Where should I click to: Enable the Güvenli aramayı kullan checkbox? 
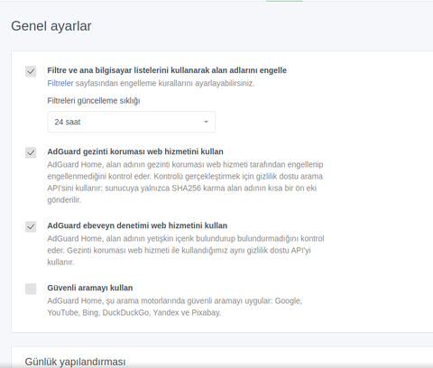[x=31, y=289]
